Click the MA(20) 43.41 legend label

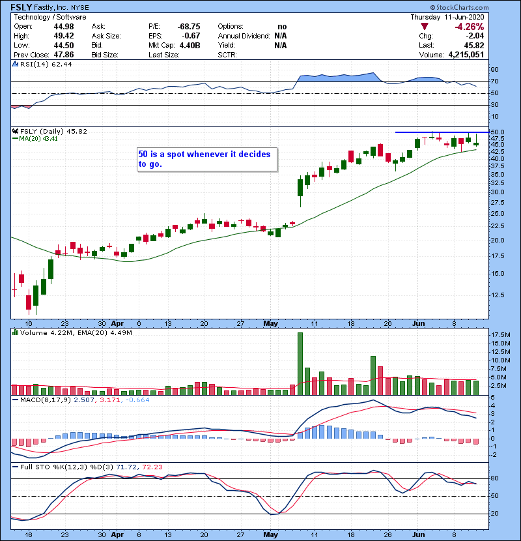coord(38,139)
